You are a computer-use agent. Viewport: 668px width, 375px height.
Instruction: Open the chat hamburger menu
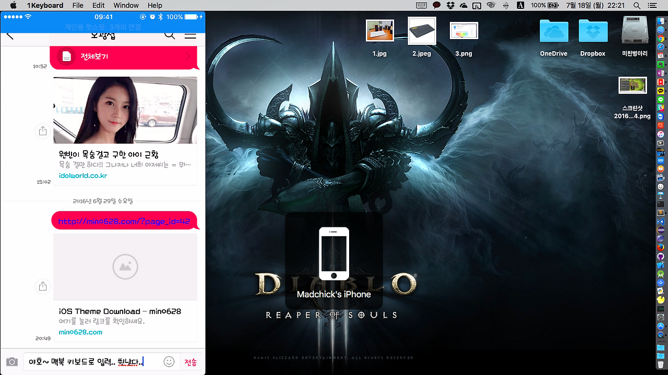click(190, 35)
